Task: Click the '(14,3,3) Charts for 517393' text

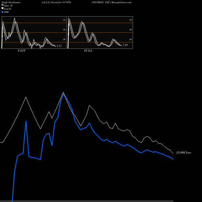Action: point(56,2)
